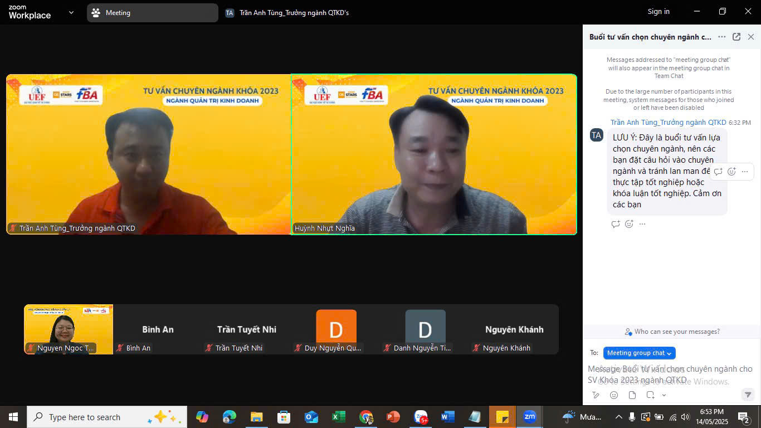Click the attach file icon in chat

[632, 395]
